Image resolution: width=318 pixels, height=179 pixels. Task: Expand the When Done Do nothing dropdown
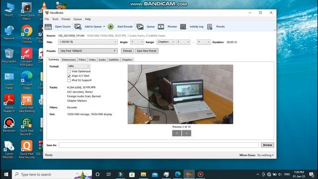click(265, 155)
